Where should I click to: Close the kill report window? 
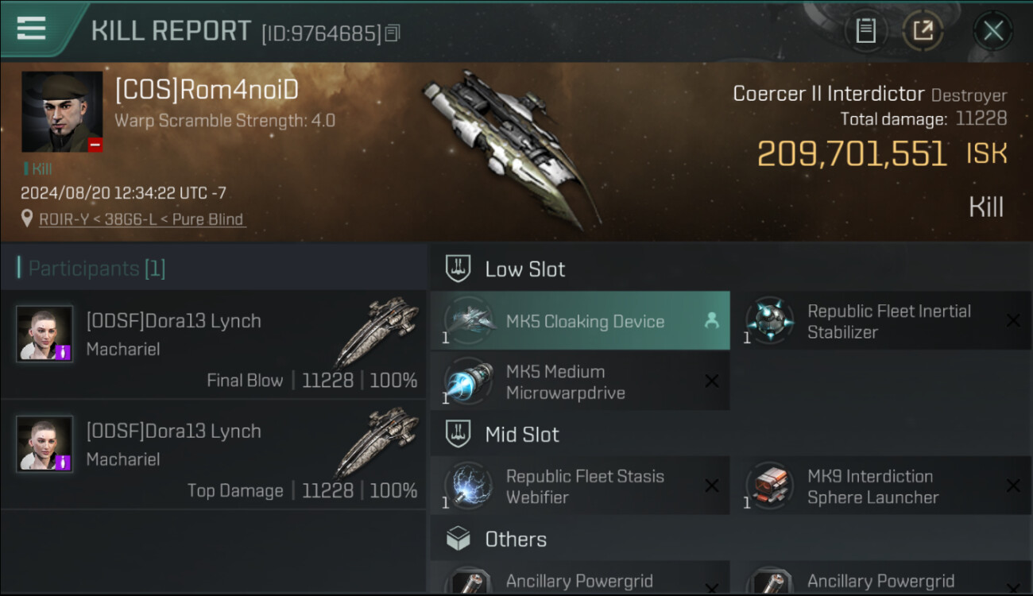993,31
